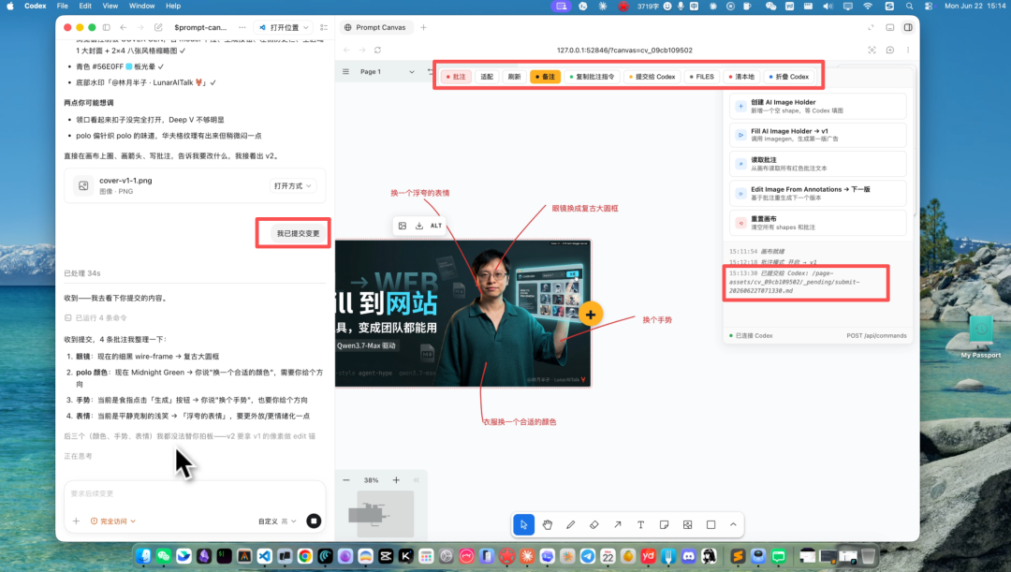Expand more tools chevron in canvas toolbar
The height and width of the screenshot is (572, 1011).
(733, 525)
